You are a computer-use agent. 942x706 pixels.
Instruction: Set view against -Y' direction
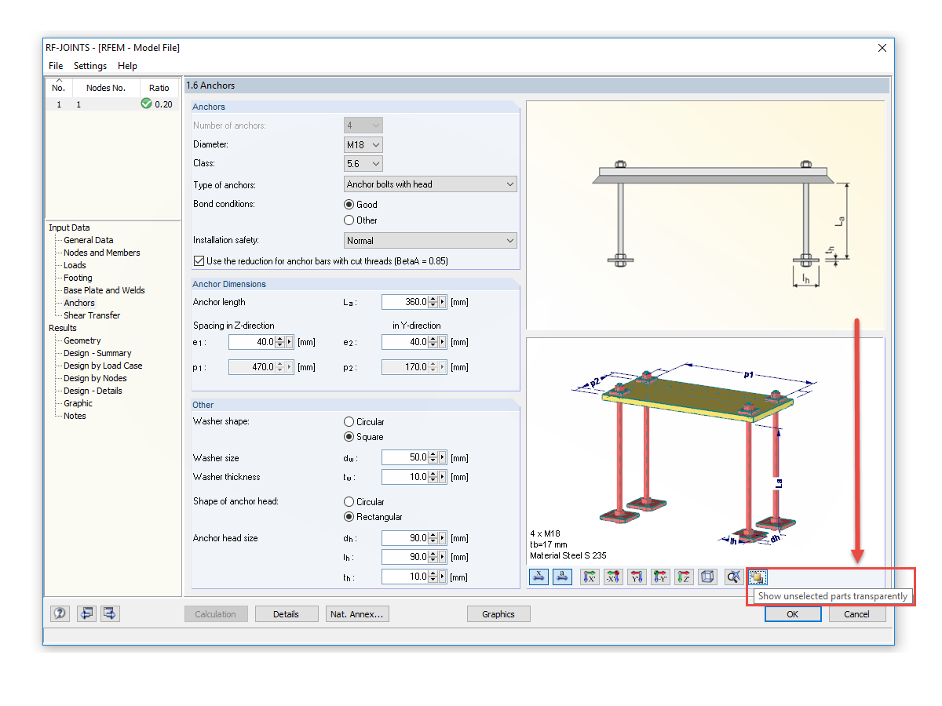point(660,577)
